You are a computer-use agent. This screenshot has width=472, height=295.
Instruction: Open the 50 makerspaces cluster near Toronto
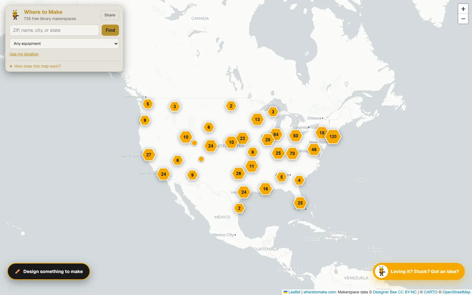[x=296, y=136]
